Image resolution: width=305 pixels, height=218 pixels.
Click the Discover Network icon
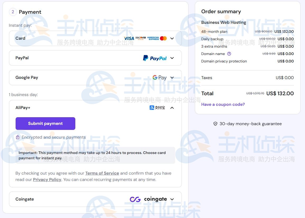(x=140, y=38)
